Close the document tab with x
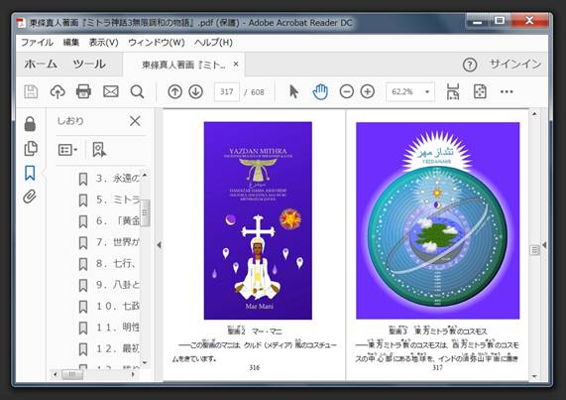The image size is (566, 400). pos(236,64)
